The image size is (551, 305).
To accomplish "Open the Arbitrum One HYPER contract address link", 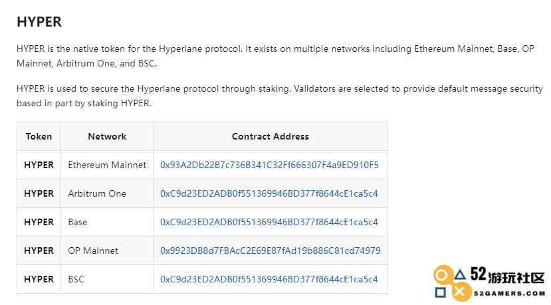I will pyautogui.click(x=269, y=193).
